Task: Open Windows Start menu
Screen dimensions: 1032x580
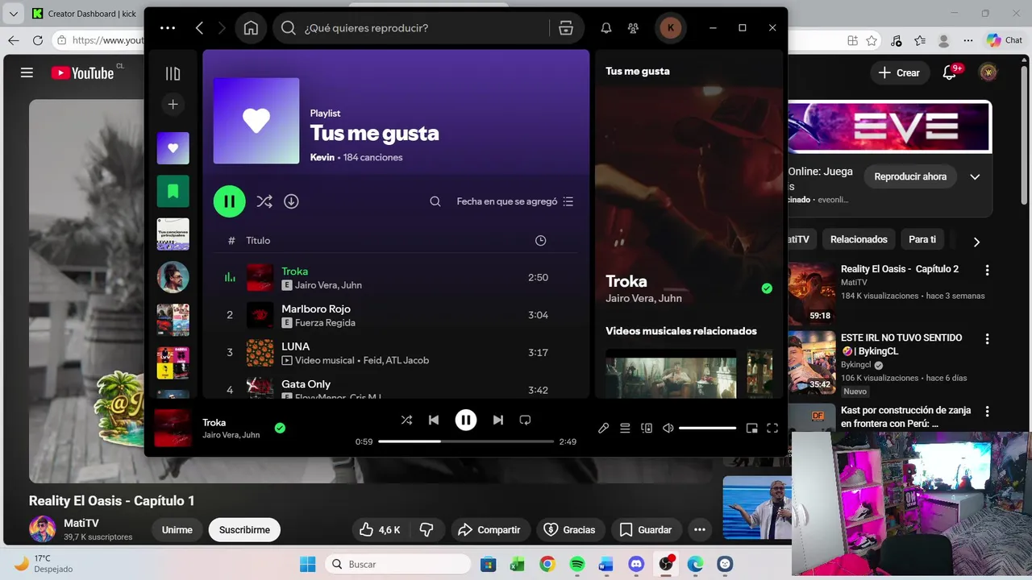Action: 308,565
